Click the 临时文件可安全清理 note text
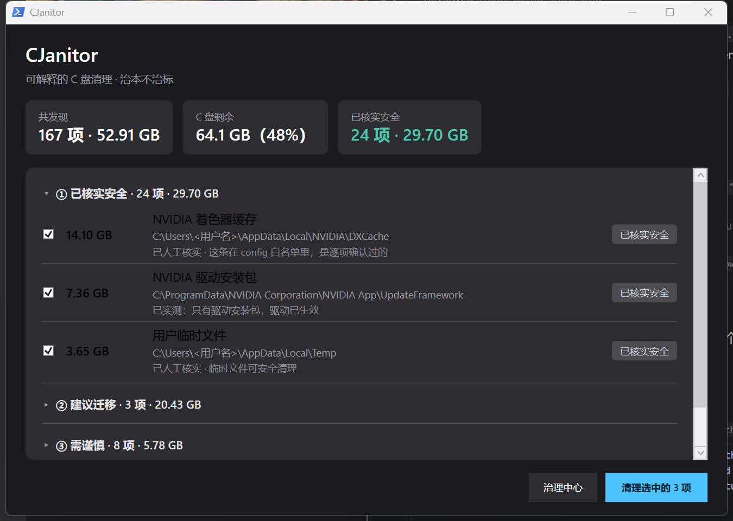Screen dimensions: 733x521 point(225,368)
